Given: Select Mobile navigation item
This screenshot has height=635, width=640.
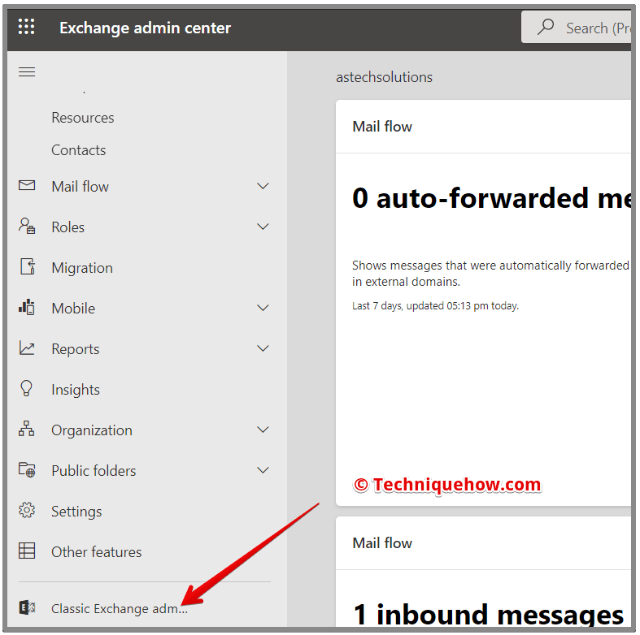Looking at the screenshot, I should (145, 308).
